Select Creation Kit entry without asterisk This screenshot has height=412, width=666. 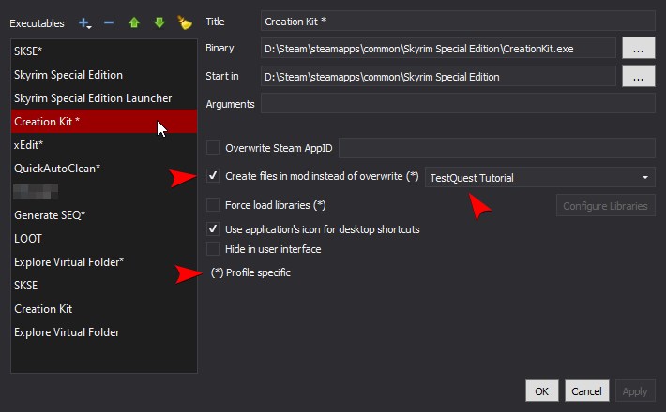pyautogui.click(x=104, y=309)
